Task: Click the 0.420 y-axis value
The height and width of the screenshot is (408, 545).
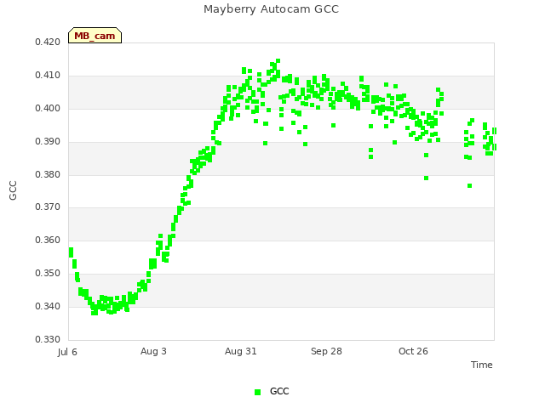Action: 48,42
